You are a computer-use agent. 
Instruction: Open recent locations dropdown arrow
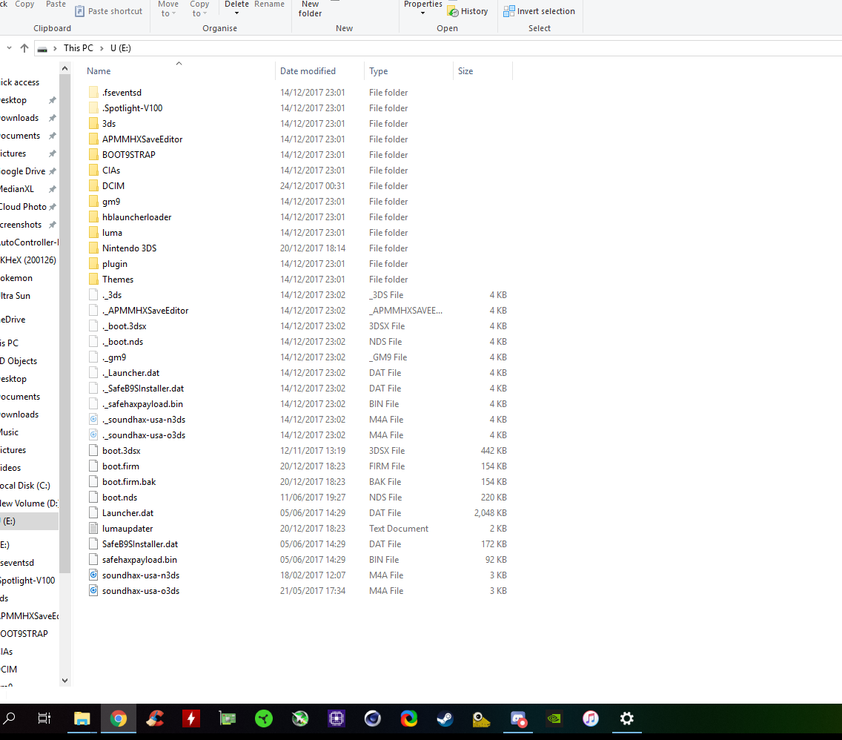tap(9, 47)
